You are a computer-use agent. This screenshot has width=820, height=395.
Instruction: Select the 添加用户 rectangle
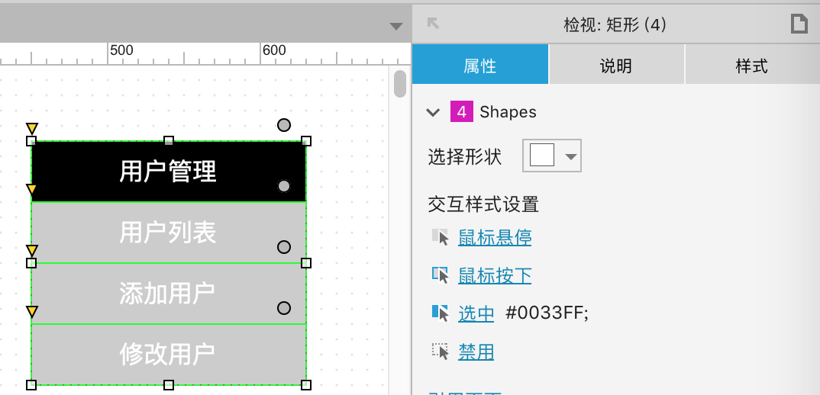[169, 294]
